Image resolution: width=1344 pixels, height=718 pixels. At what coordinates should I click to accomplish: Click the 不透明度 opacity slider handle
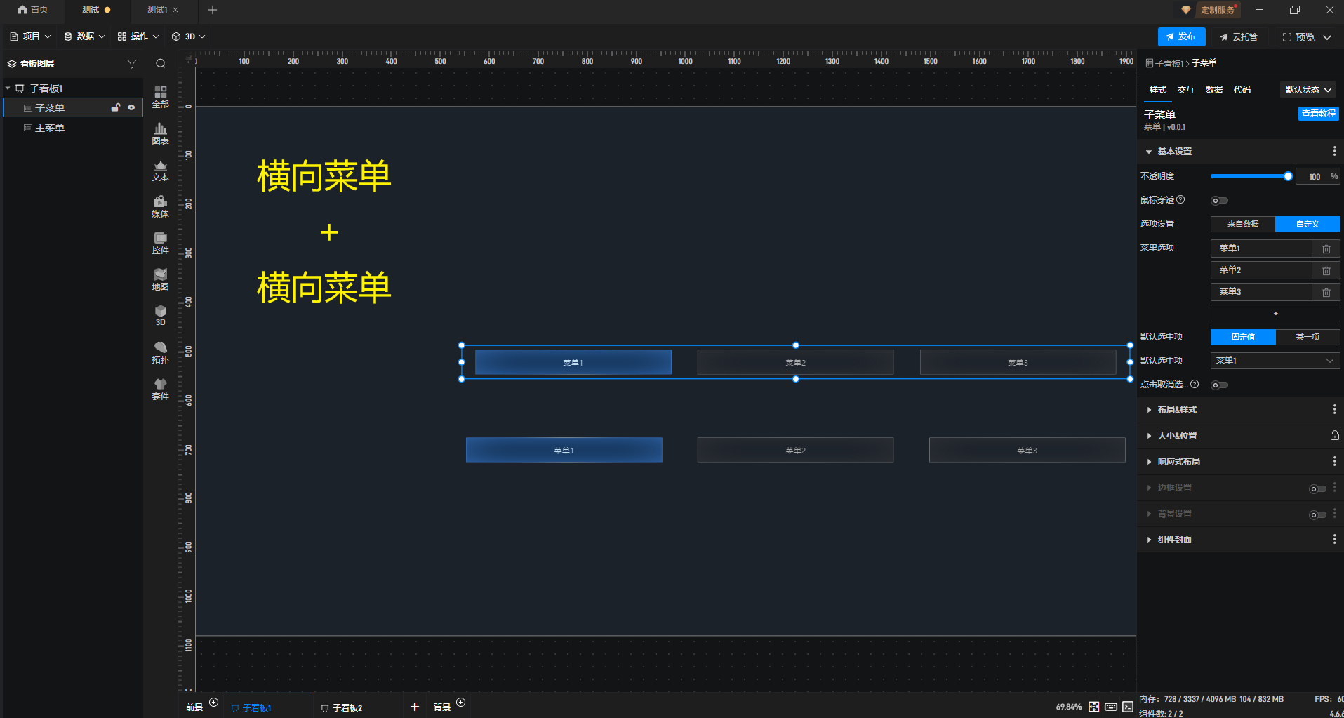[x=1288, y=176]
